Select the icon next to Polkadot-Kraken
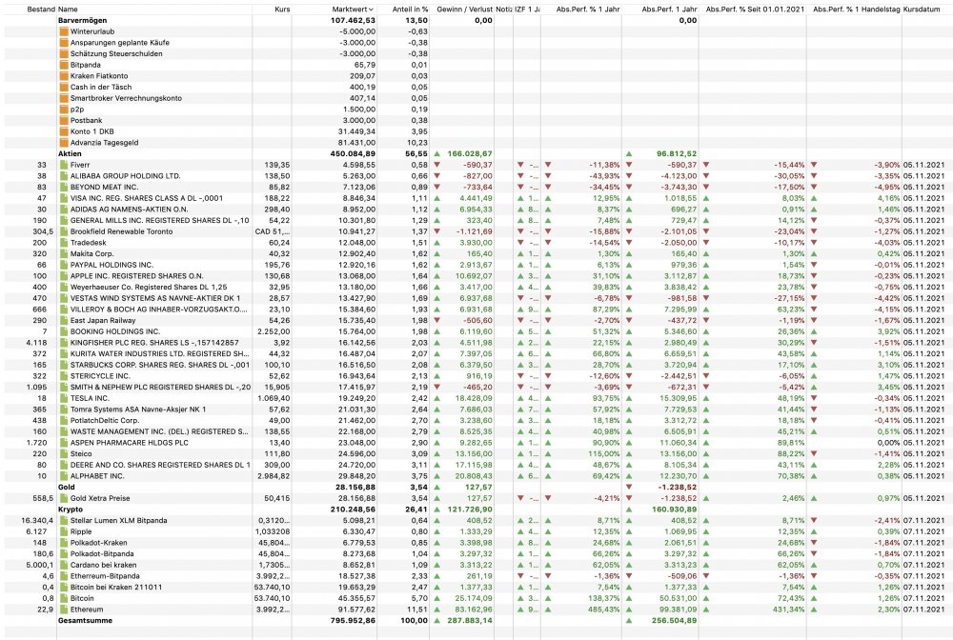Viewport: 953px width, 640px height. coord(64,542)
